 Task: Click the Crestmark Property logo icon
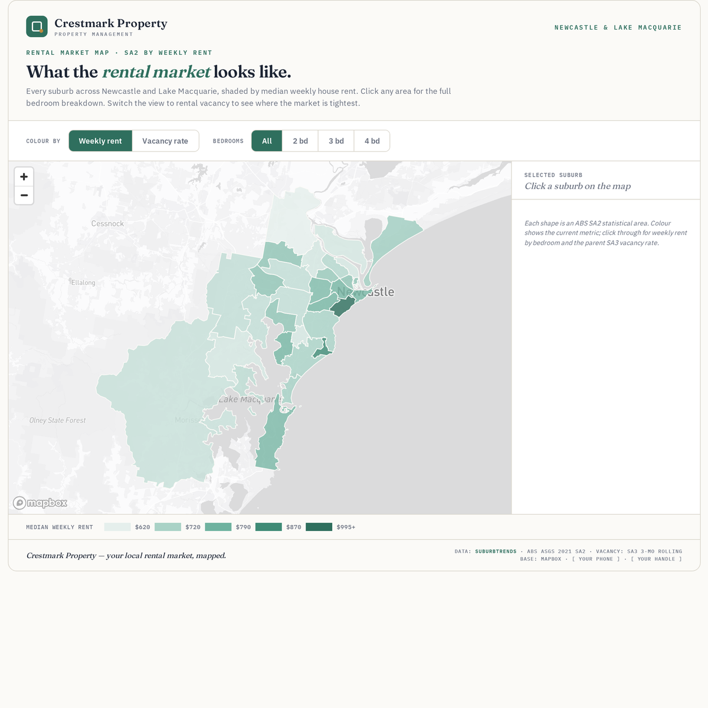37,27
